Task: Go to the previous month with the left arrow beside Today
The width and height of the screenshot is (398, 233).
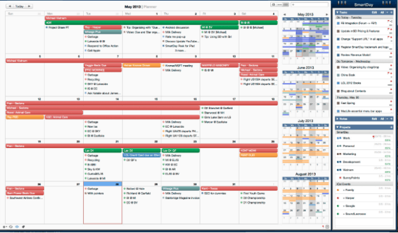Action: click(x=10, y=6)
